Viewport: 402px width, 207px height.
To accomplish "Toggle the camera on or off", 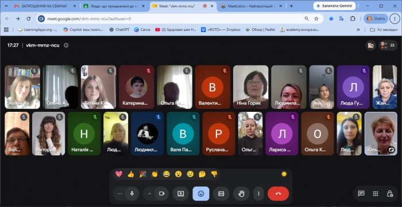I will coord(161,194).
